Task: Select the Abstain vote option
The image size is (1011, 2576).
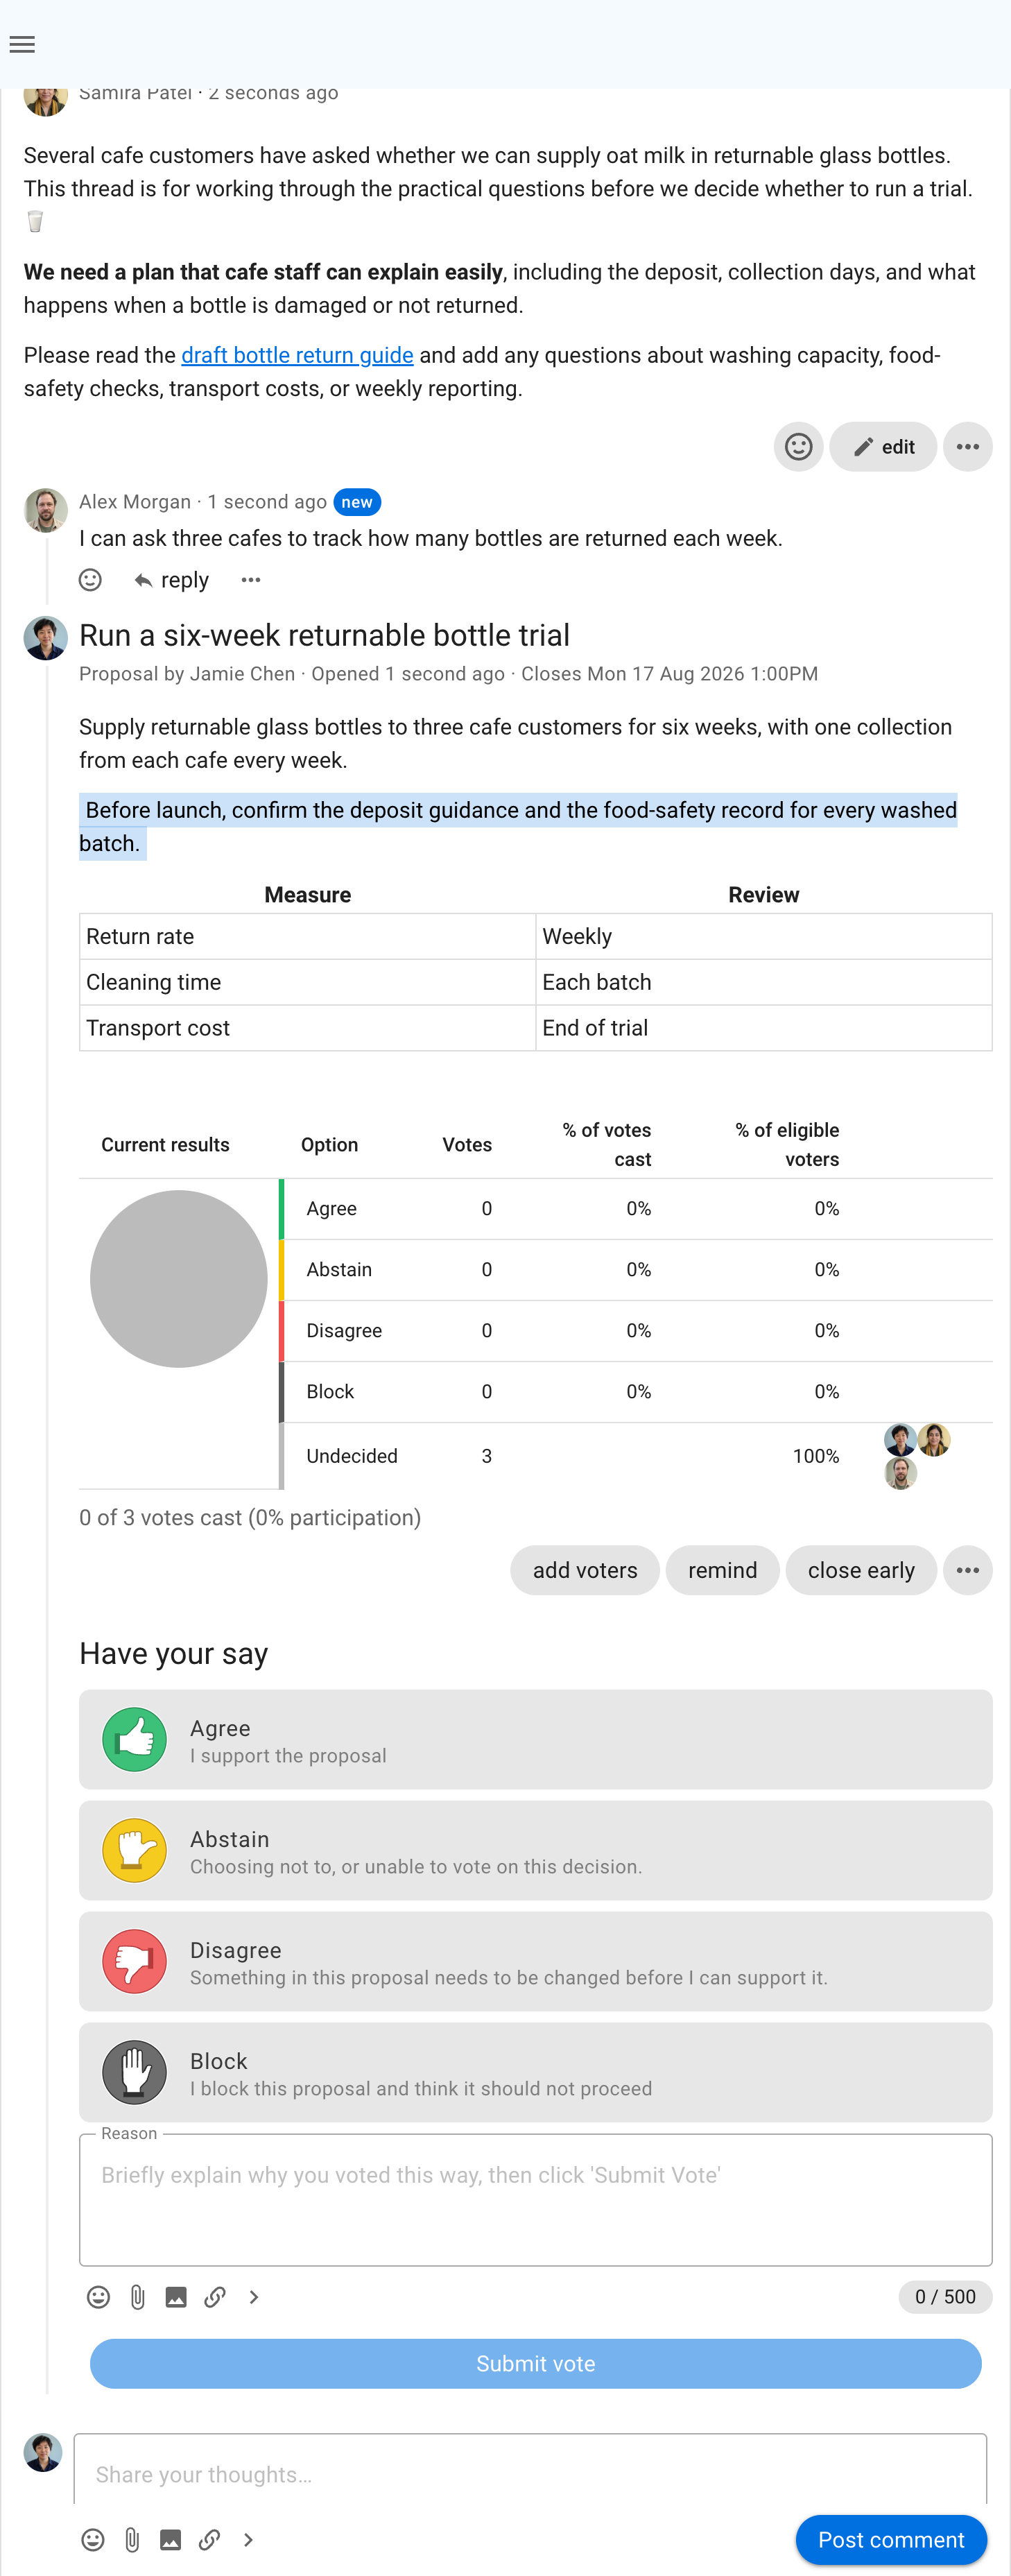Action: point(535,1850)
